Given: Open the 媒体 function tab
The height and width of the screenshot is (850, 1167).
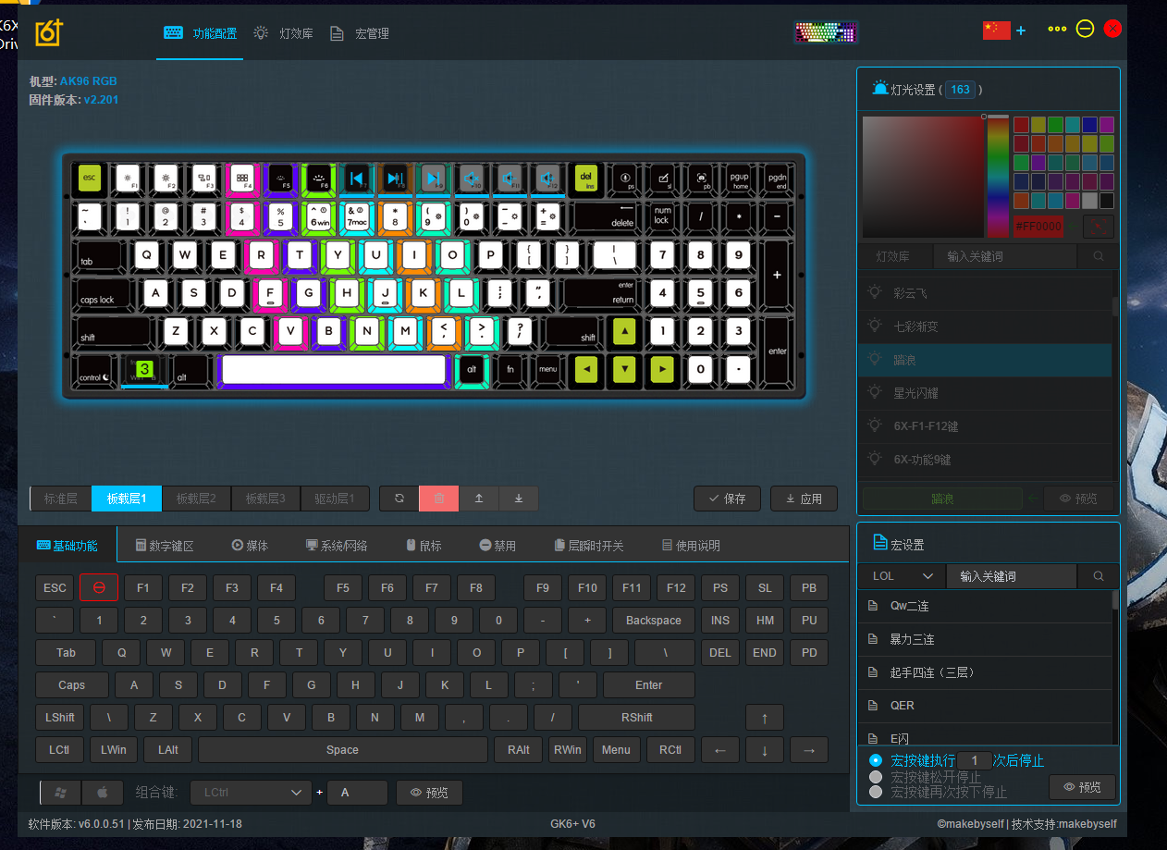Looking at the screenshot, I should [x=250, y=546].
